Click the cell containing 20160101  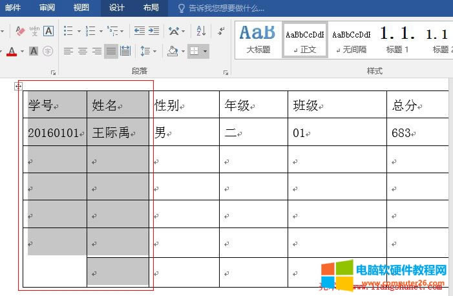55,132
